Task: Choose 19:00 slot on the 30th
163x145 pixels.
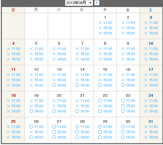Action: (128, 137)
